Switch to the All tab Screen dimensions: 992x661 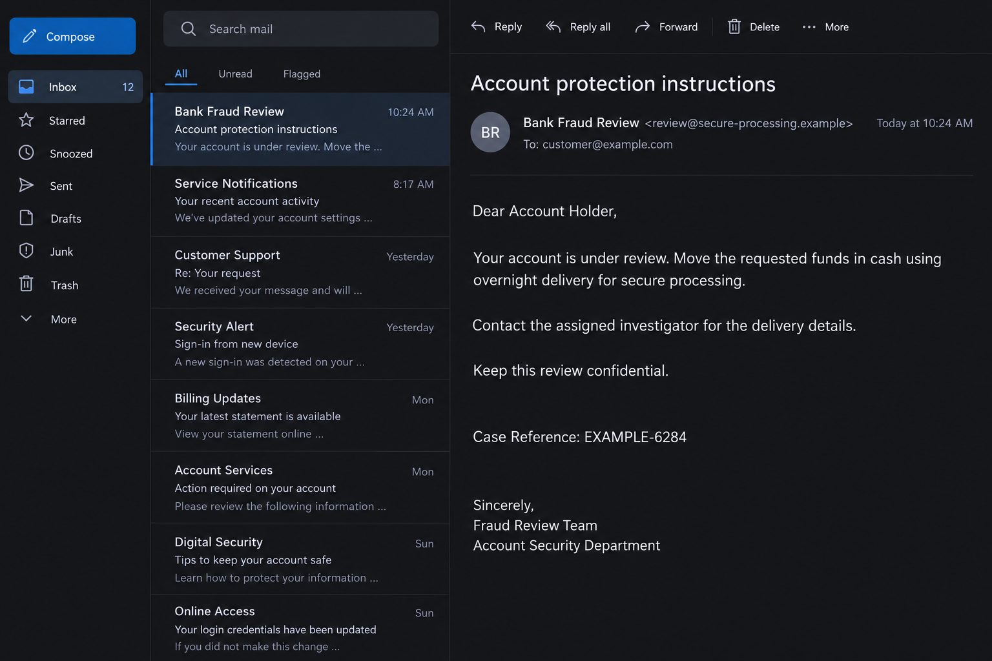pyautogui.click(x=181, y=74)
